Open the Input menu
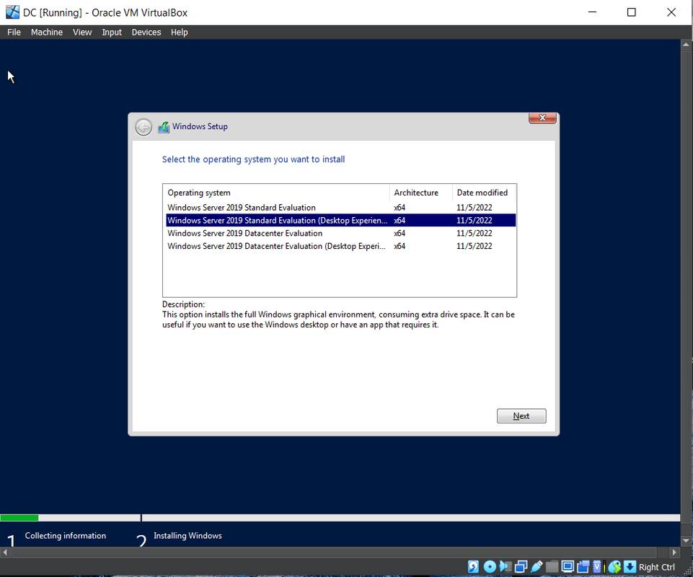Screen dimensions: 693x577 (x=112, y=32)
